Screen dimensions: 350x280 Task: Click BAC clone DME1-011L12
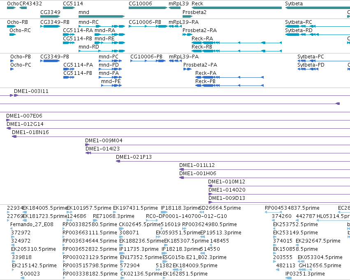point(265,170)
